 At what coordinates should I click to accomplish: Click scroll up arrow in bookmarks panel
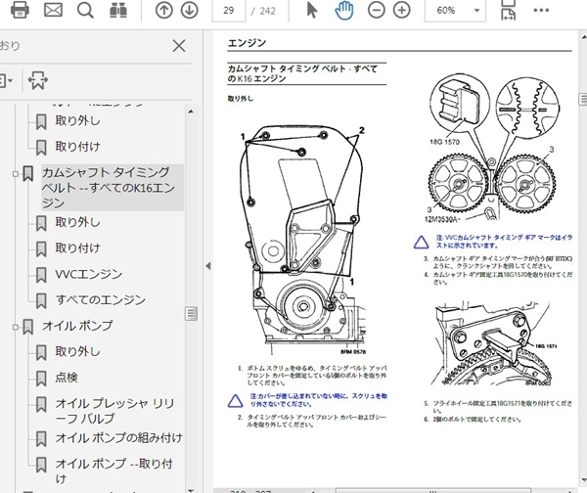tap(191, 112)
